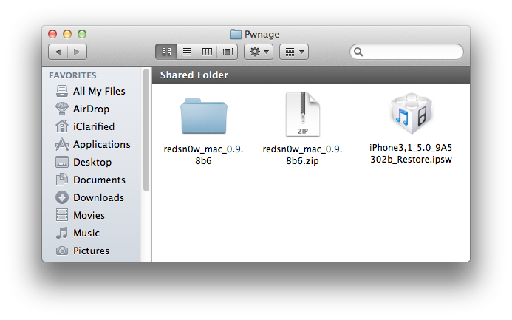Switch to icon view mode
Screen dimensions: 512x320
click(x=166, y=52)
